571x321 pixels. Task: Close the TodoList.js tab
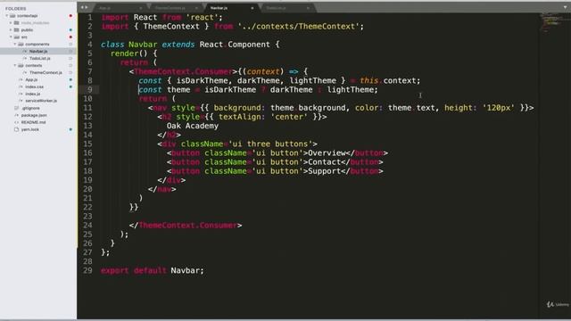pos(308,8)
